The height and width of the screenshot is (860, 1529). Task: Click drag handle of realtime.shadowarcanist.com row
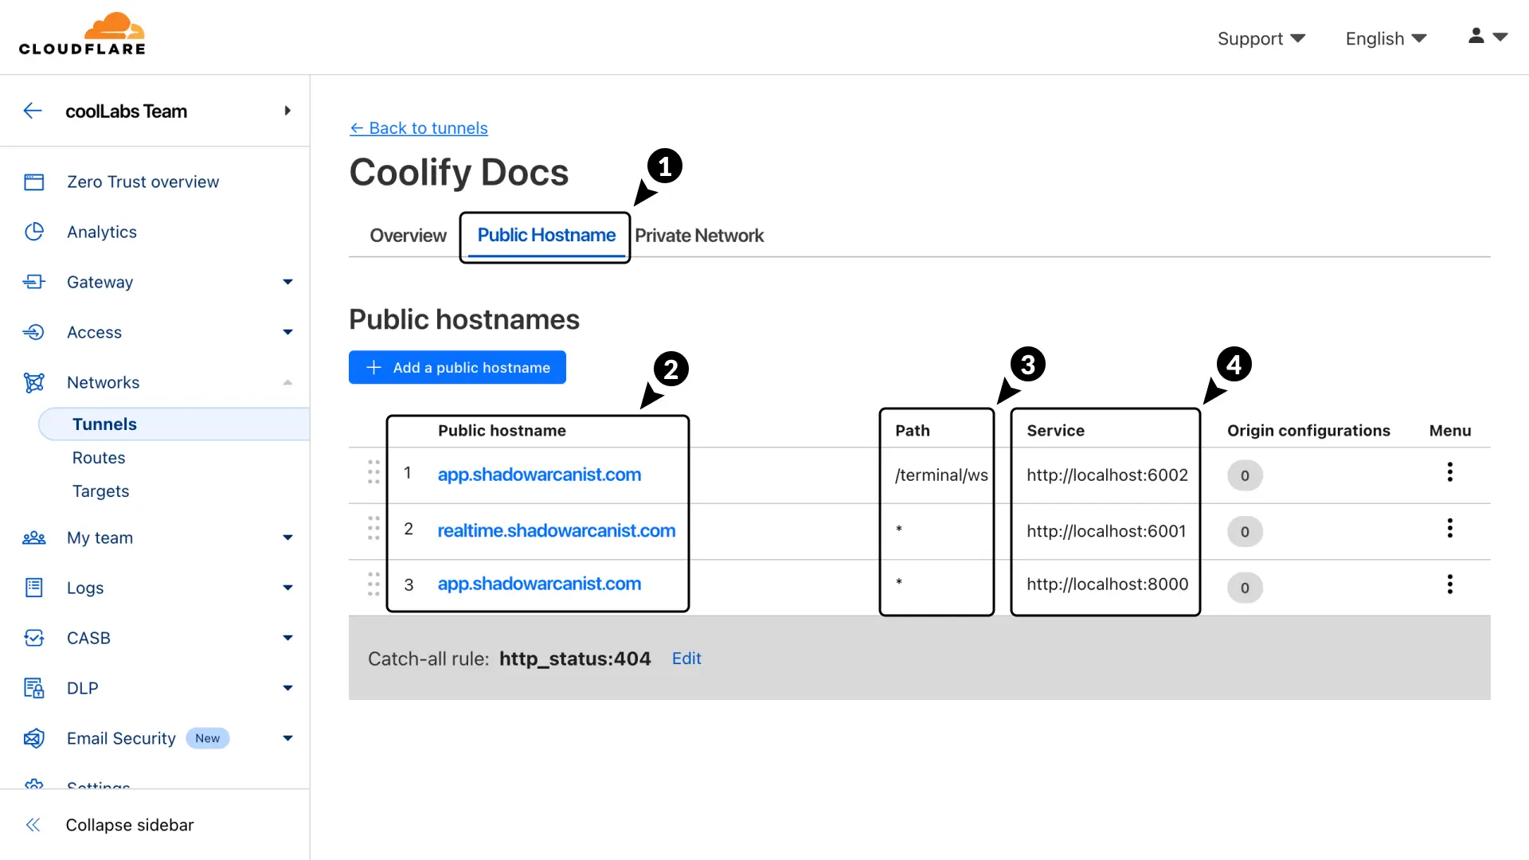[x=373, y=528]
